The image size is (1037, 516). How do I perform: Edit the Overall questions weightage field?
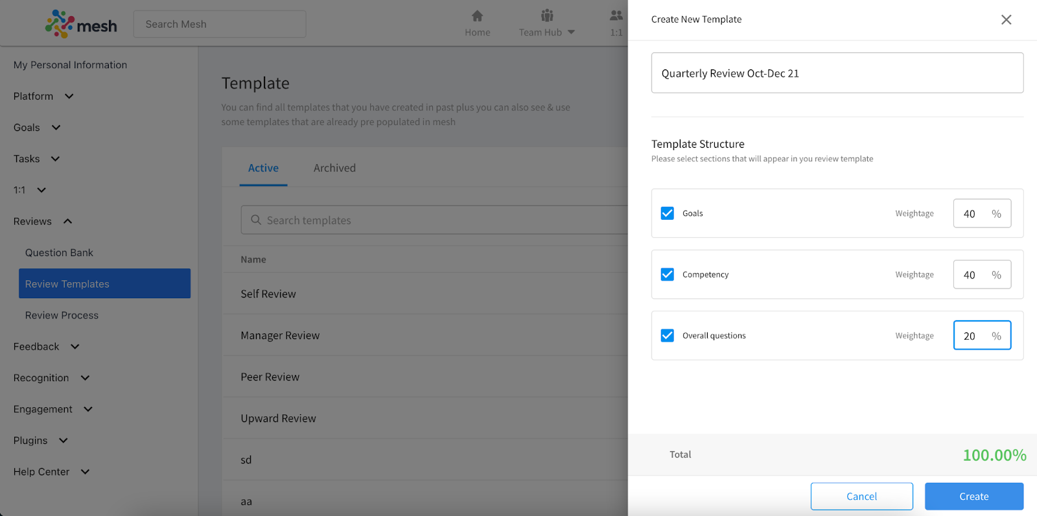982,335
